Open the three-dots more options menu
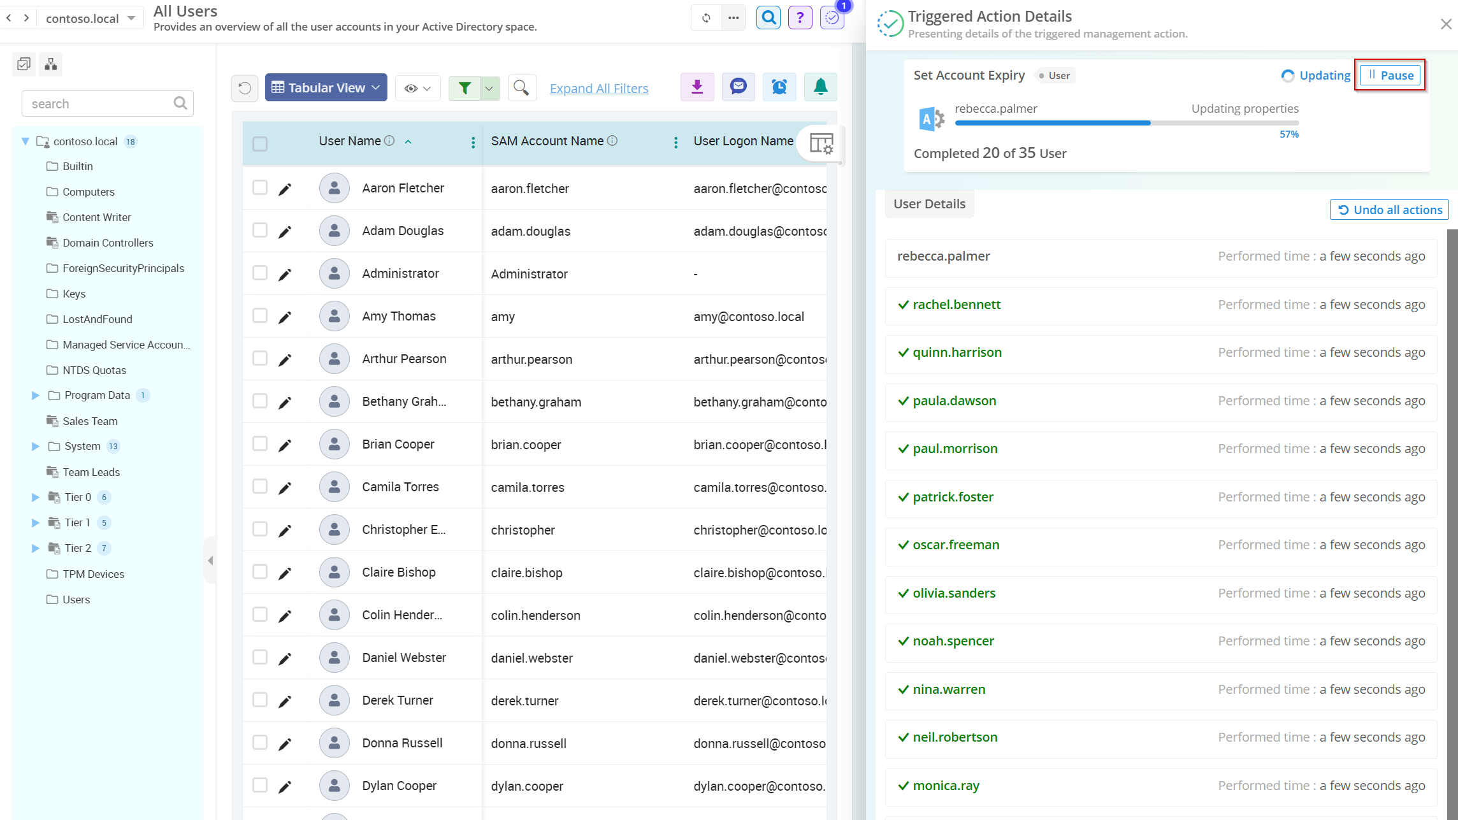 (x=733, y=18)
